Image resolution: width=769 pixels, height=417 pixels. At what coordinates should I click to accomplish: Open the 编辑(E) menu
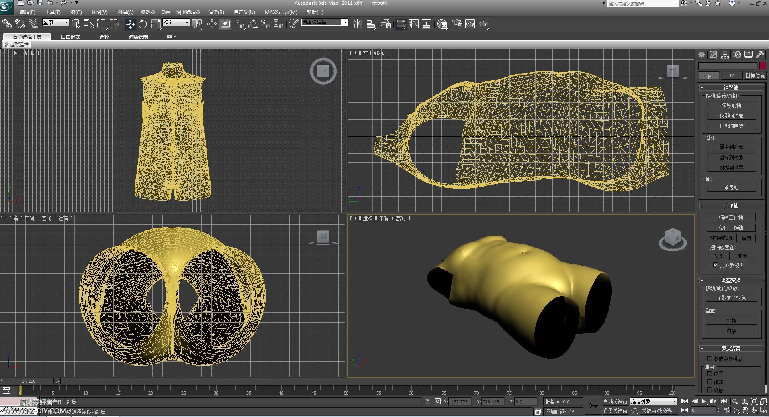click(x=27, y=12)
